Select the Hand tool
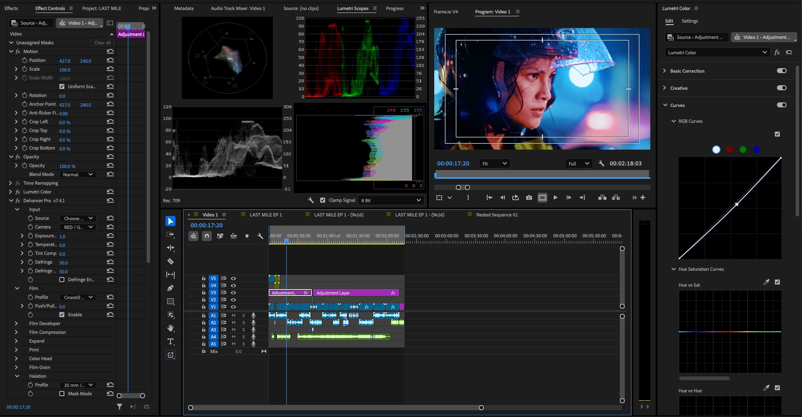Image resolution: width=802 pixels, height=417 pixels. click(171, 328)
